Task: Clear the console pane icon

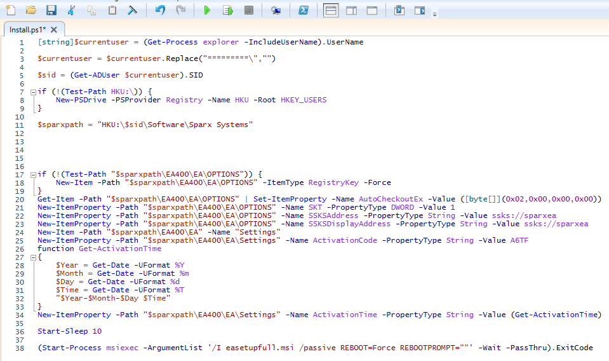Action: (132, 10)
